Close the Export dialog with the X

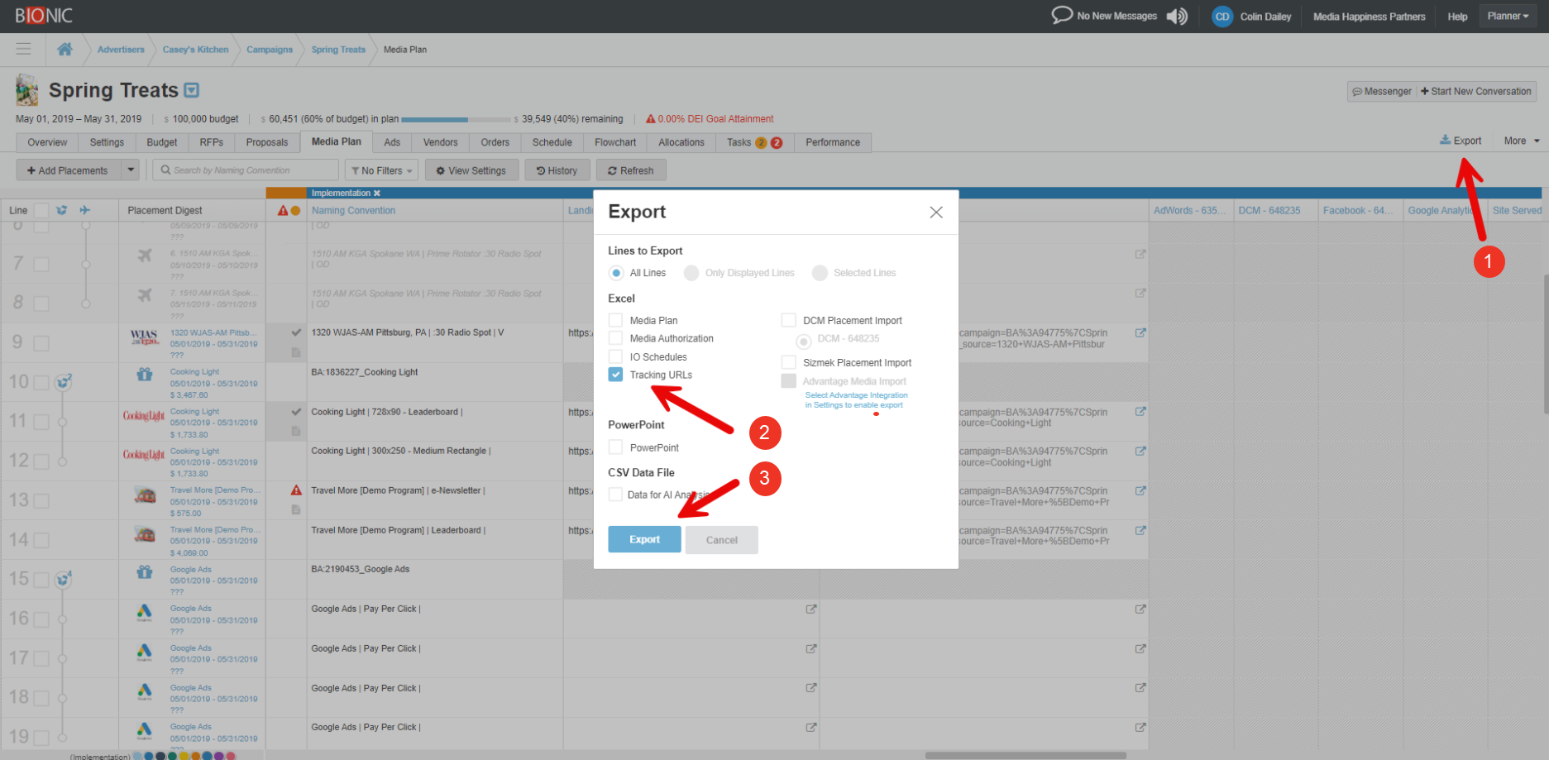click(936, 213)
